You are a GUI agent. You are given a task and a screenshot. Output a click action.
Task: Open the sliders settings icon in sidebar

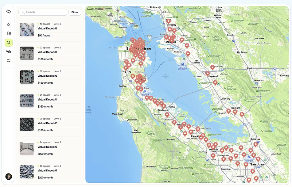(x=9, y=60)
